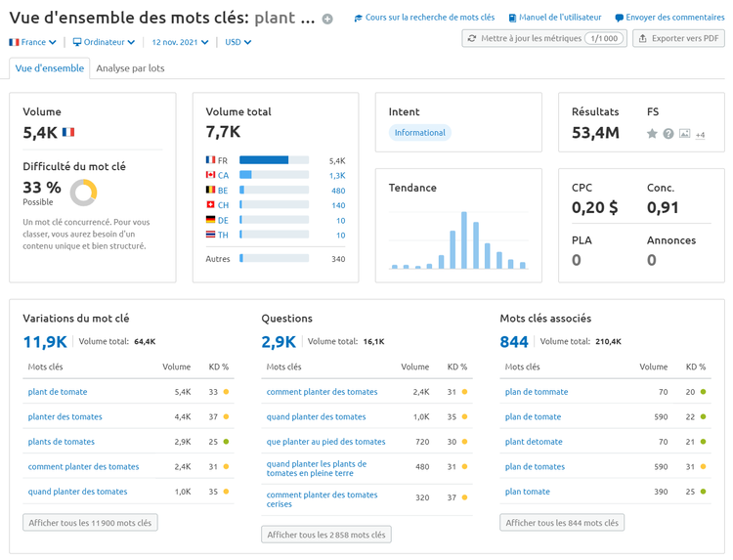
Task: Open 'quand planter des tomates' in Variations
Action: click(77, 492)
